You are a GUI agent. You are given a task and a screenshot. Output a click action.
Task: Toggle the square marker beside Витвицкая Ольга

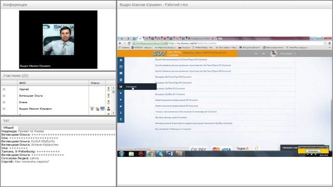pos(4,96)
